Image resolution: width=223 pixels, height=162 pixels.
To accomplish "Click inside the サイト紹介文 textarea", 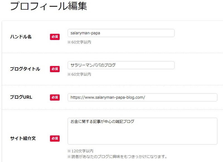I will (x=142, y=131).
